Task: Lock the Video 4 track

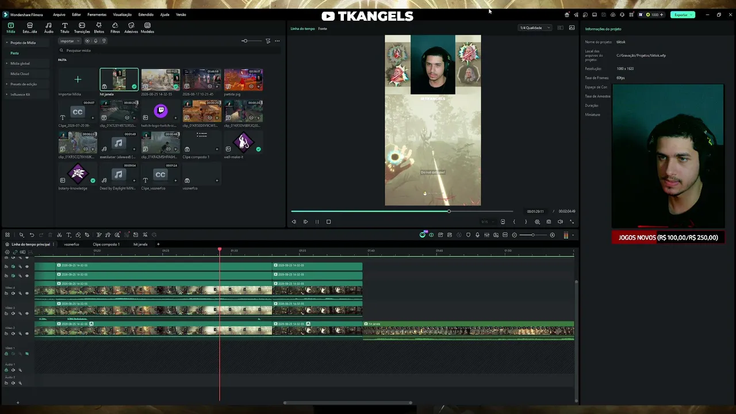Action: click(x=6, y=293)
